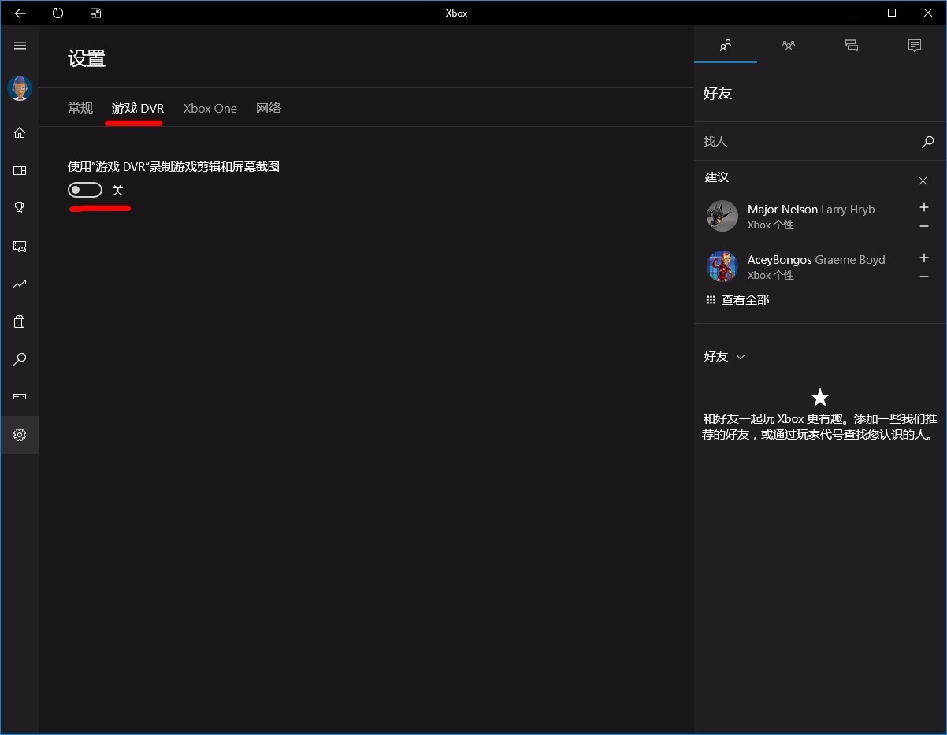This screenshot has height=735, width=947.
Task: Click the sidebar search magnifier icon
Action: click(x=20, y=359)
